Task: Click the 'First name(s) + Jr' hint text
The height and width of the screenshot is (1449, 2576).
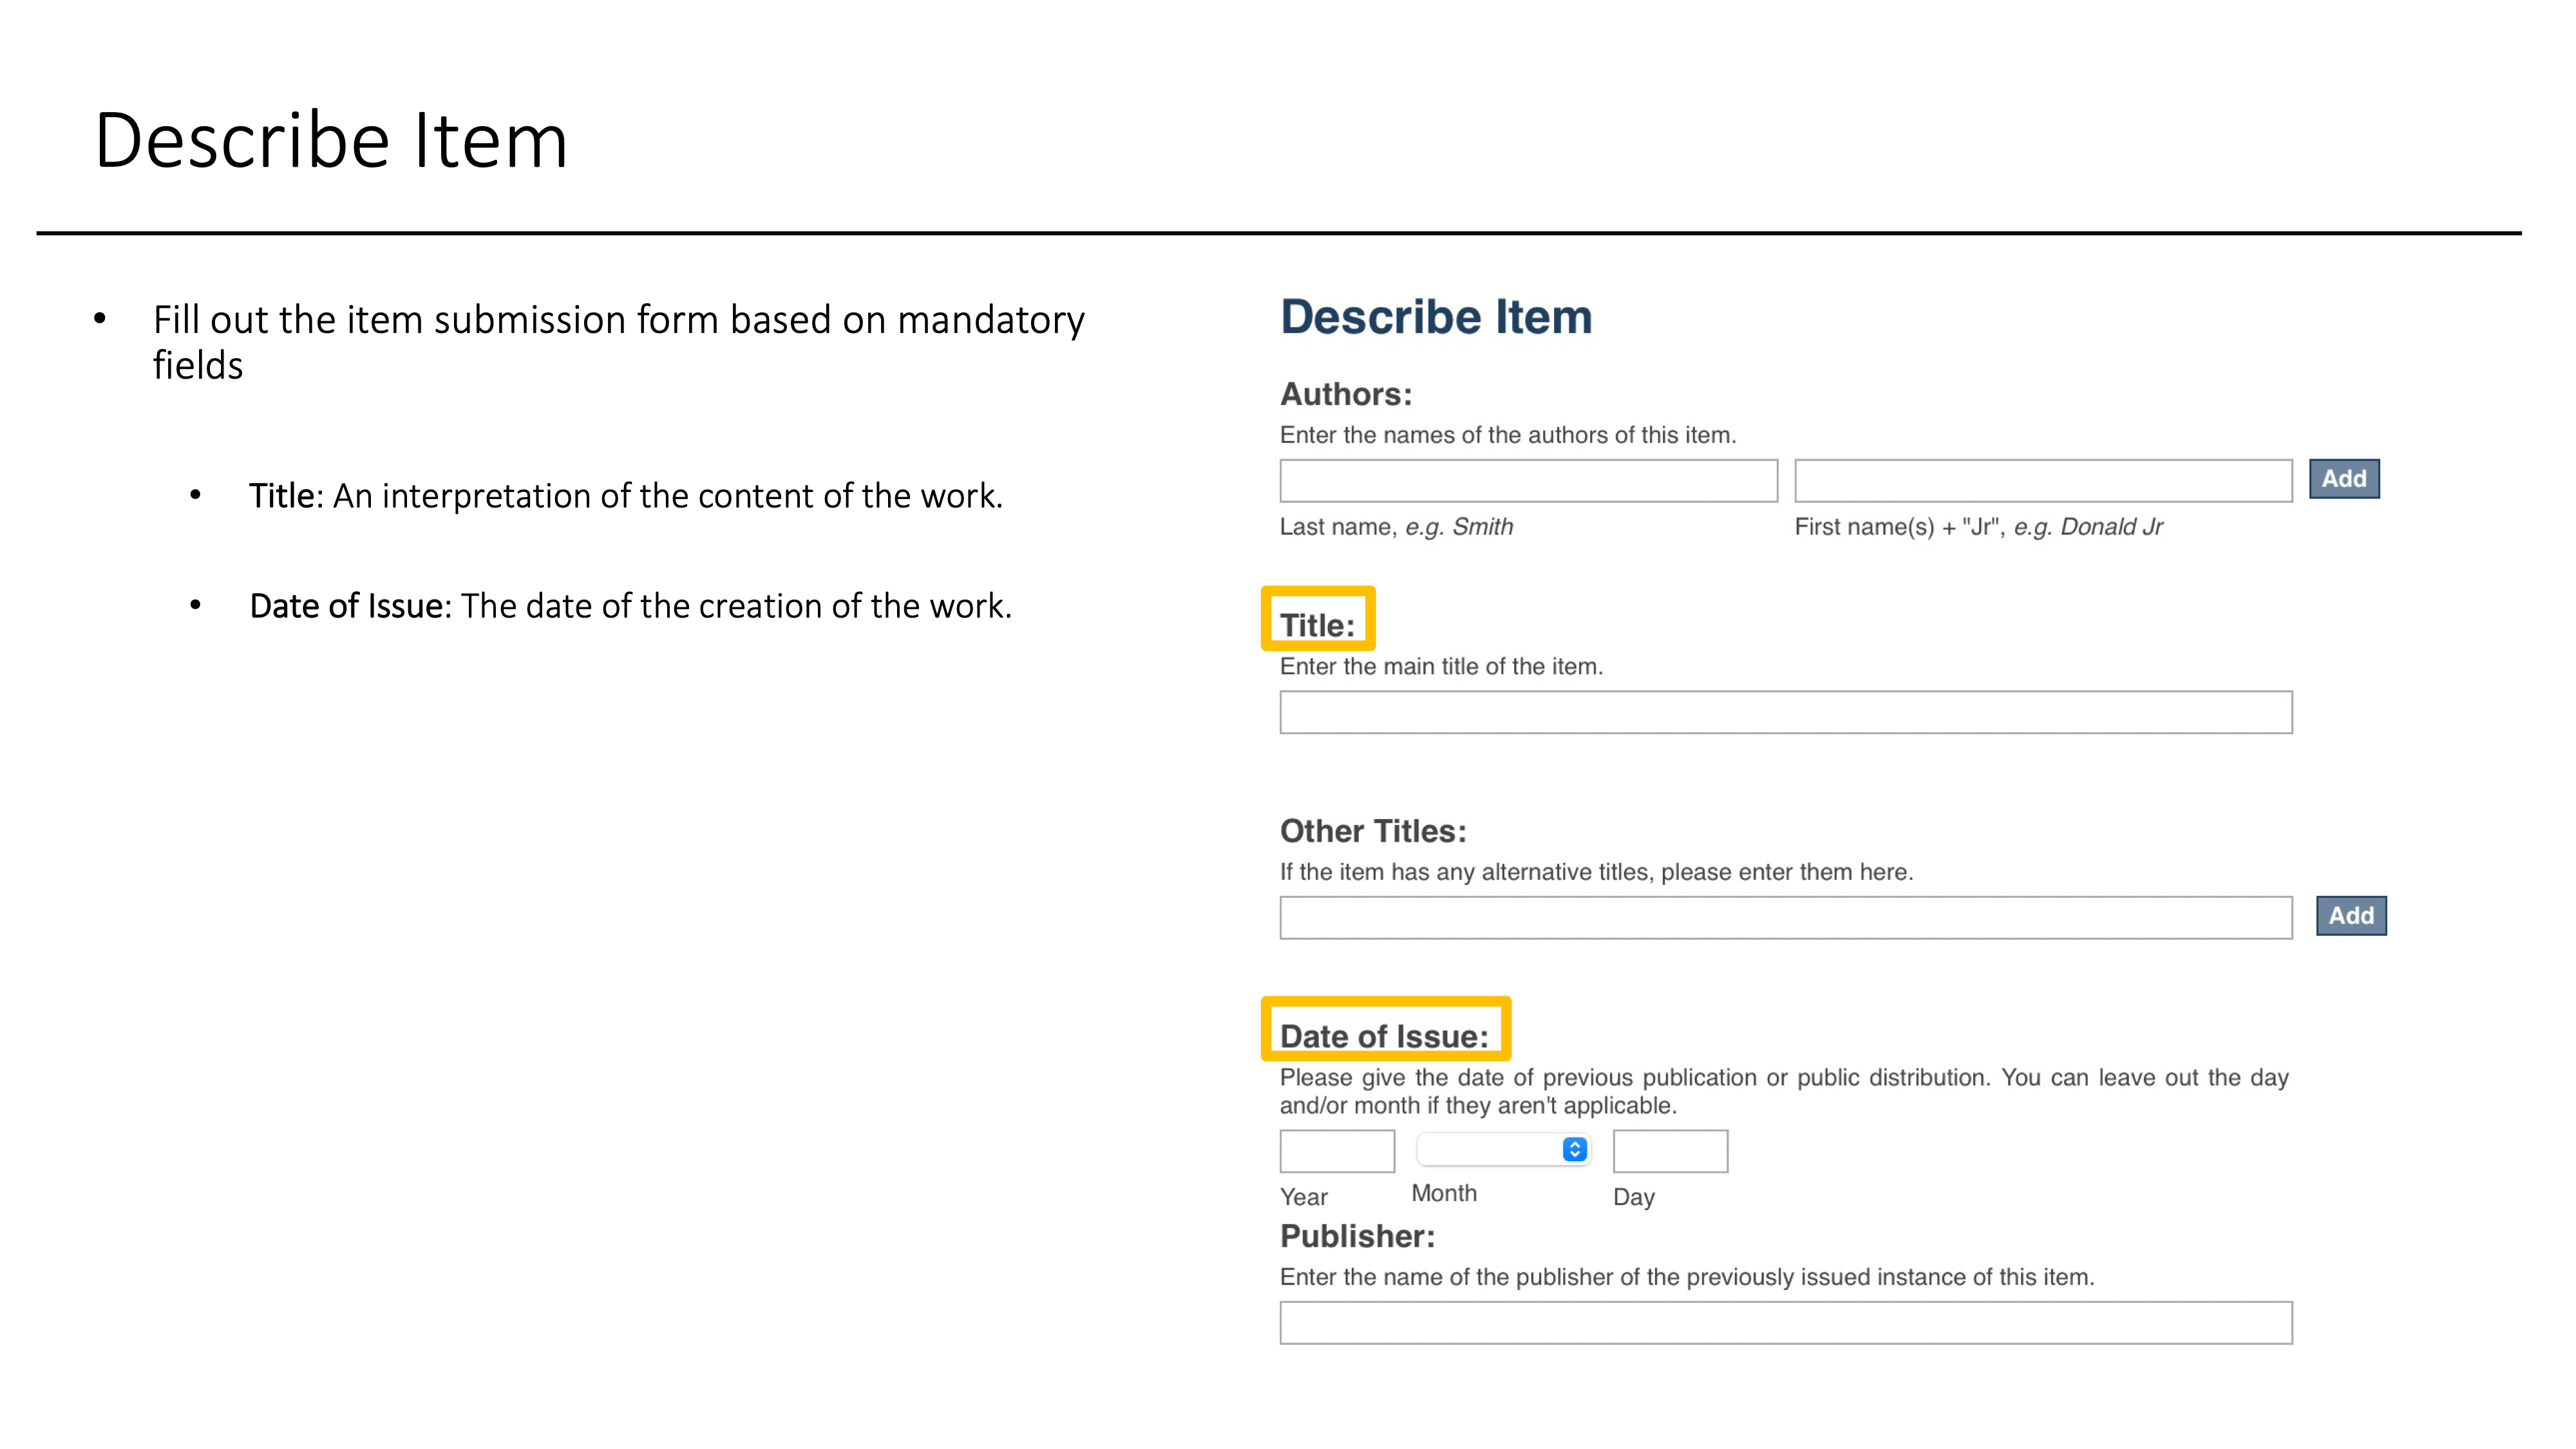Action: tap(1977, 527)
